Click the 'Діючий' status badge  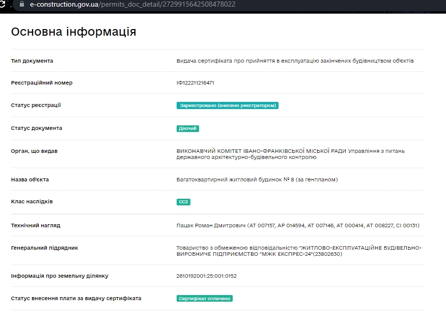[x=188, y=128]
